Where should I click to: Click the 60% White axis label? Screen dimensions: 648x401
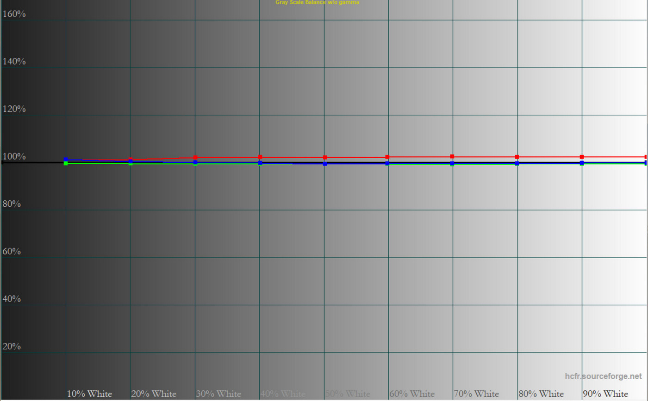pyautogui.click(x=411, y=394)
